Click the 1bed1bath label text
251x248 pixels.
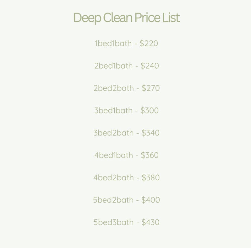pyautogui.click(x=113, y=43)
